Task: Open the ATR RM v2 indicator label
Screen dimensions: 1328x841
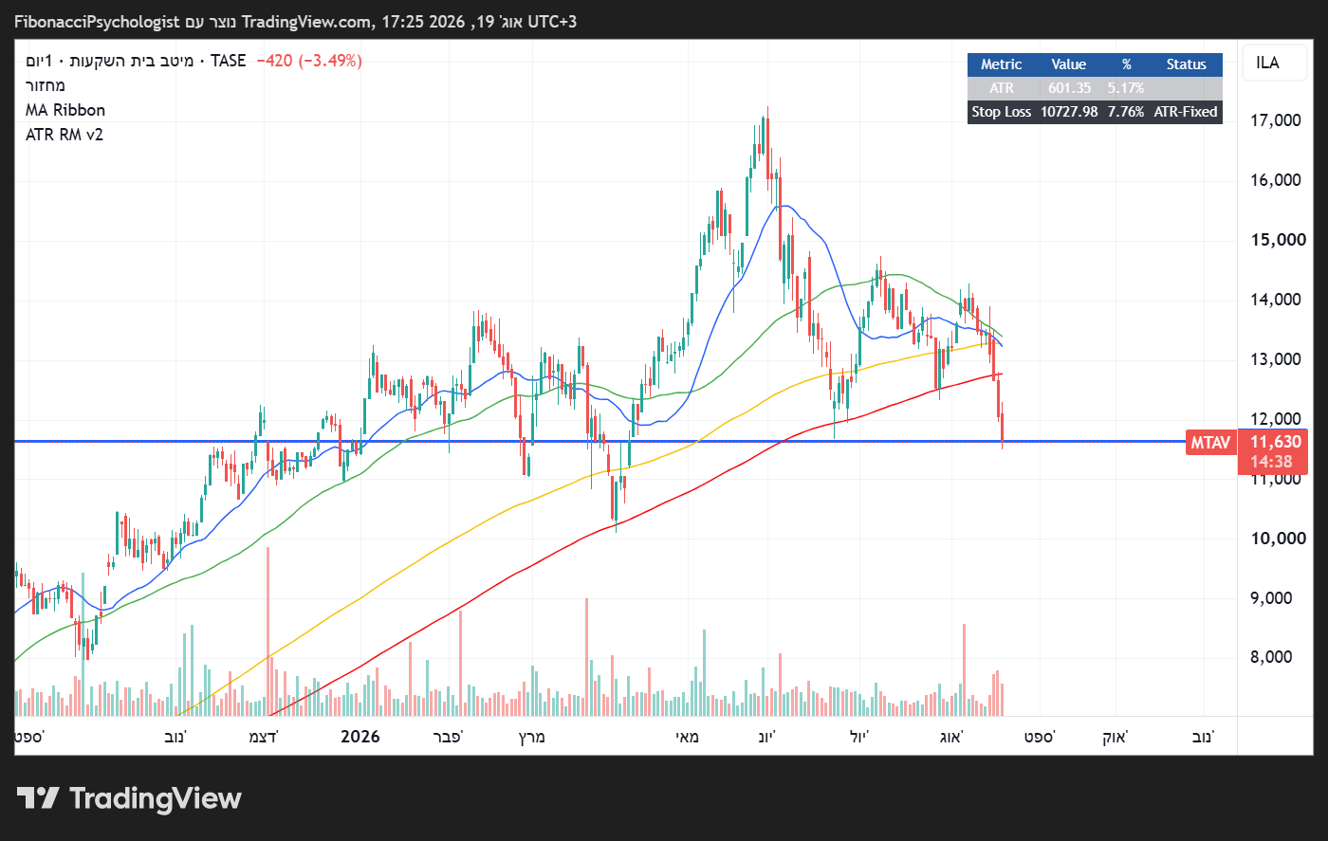Action: tap(65, 135)
